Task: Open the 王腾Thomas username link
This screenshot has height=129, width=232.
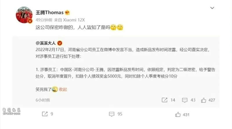Action: (50, 12)
